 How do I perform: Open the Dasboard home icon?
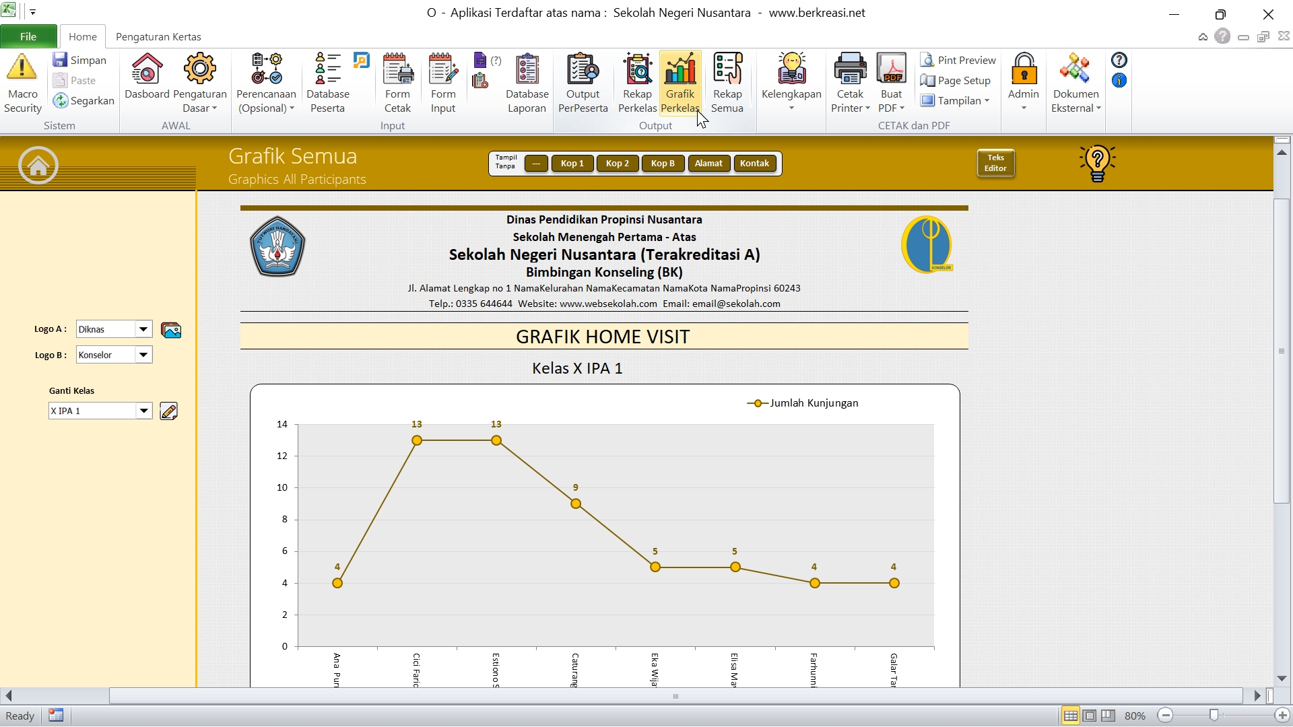coord(147,69)
